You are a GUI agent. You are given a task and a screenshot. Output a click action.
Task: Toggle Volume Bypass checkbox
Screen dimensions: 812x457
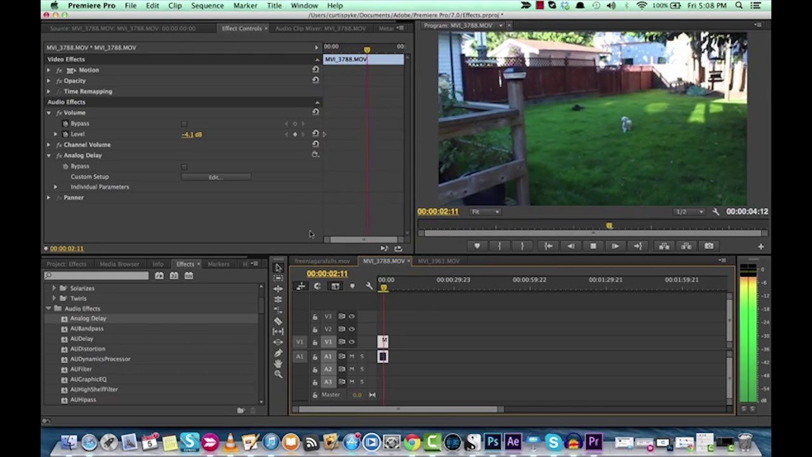pyautogui.click(x=184, y=124)
